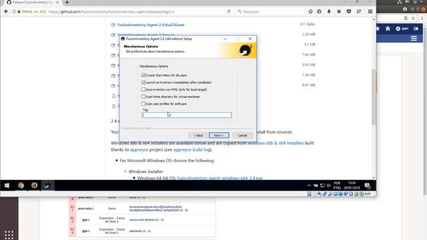
Task: Click bookmark star in background browser
Action: tap(413, 18)
